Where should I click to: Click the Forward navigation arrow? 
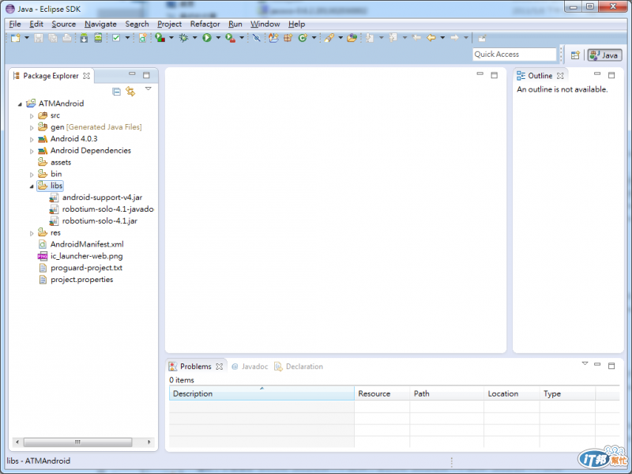[x=455, y=38]
